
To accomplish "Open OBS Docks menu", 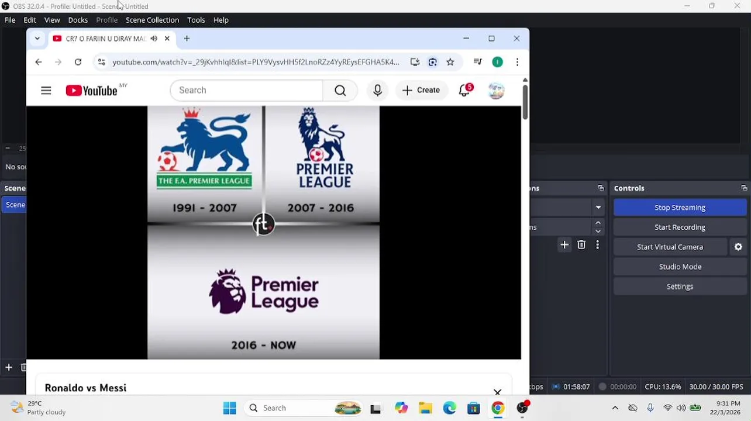I will point(78,20).
